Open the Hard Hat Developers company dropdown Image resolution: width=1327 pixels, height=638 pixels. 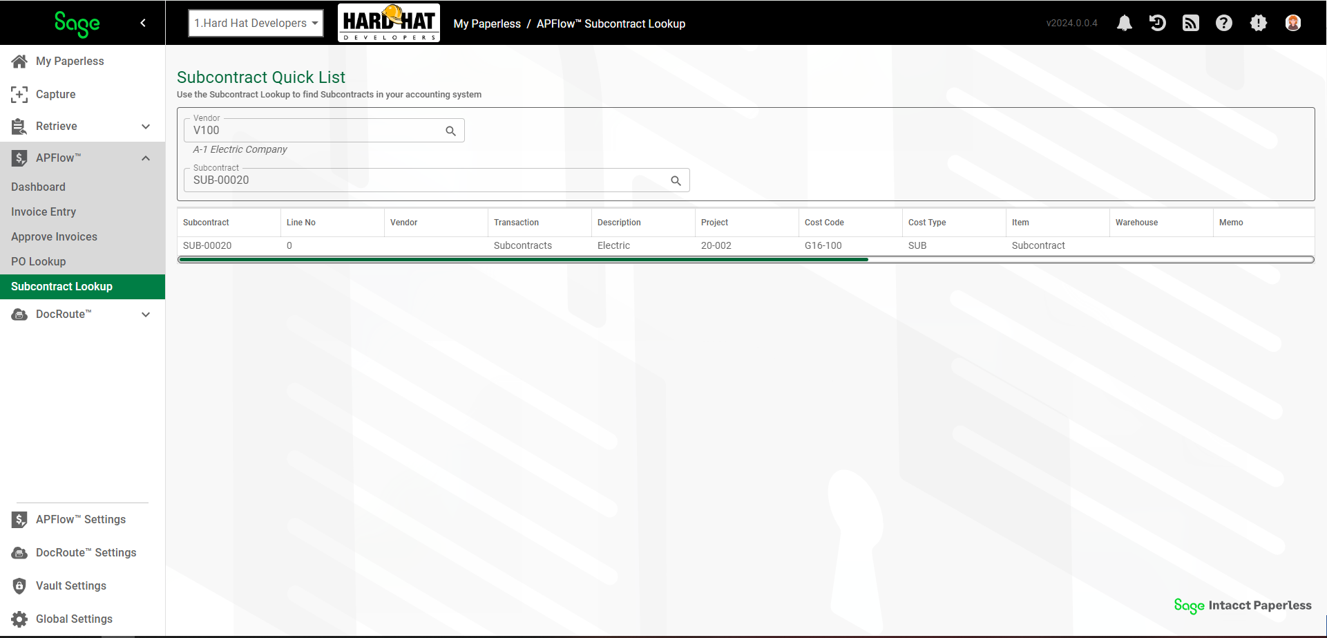click(256, 23)
